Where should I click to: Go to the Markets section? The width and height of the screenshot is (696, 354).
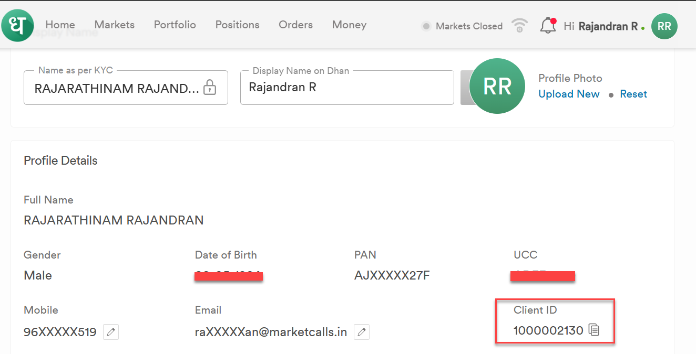point(115,25)
